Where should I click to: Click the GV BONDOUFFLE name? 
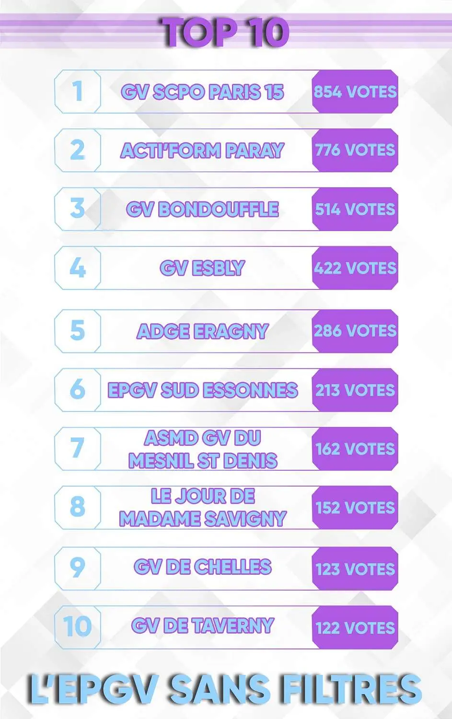(202, 209)
